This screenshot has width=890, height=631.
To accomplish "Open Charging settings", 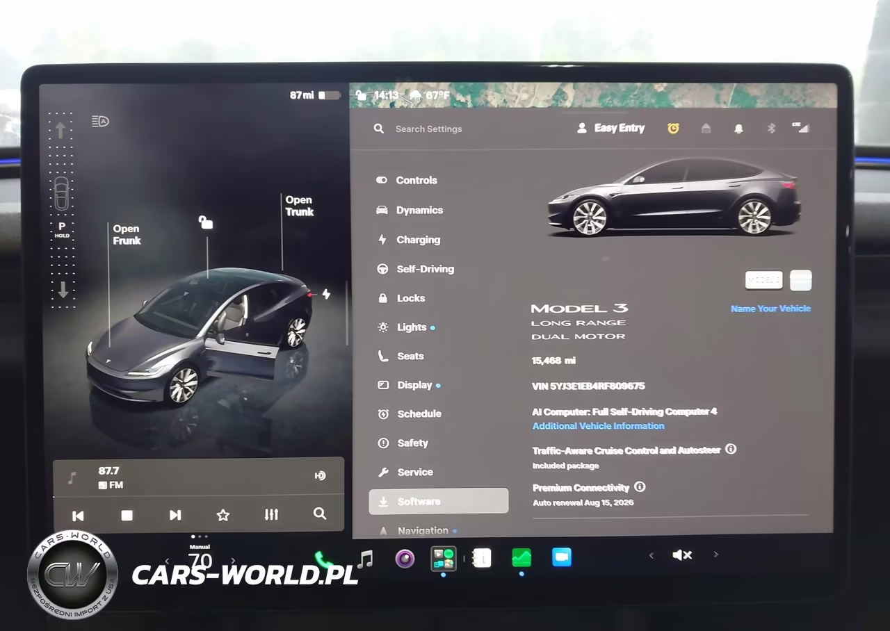I will point(409,240).
